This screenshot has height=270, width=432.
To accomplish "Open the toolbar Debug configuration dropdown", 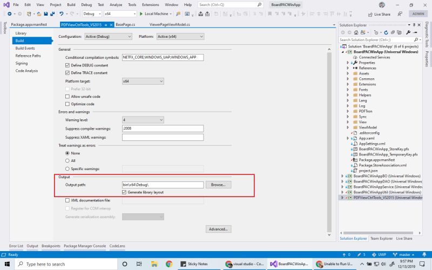I will (x=92, y=14).
